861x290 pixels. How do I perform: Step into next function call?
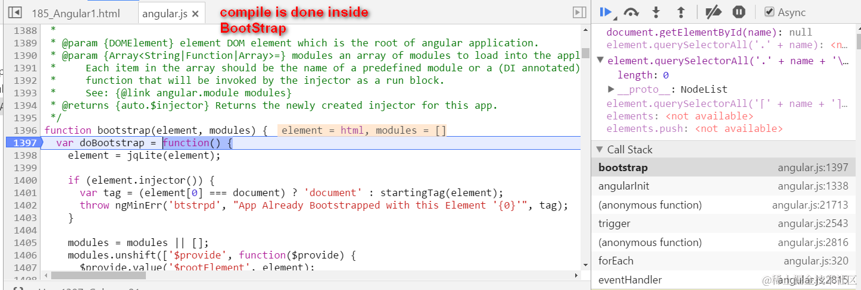656,12
